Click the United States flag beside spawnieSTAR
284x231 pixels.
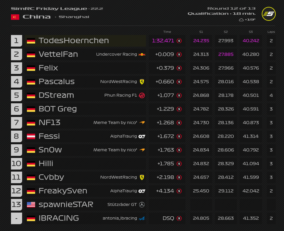pos(31,204)
